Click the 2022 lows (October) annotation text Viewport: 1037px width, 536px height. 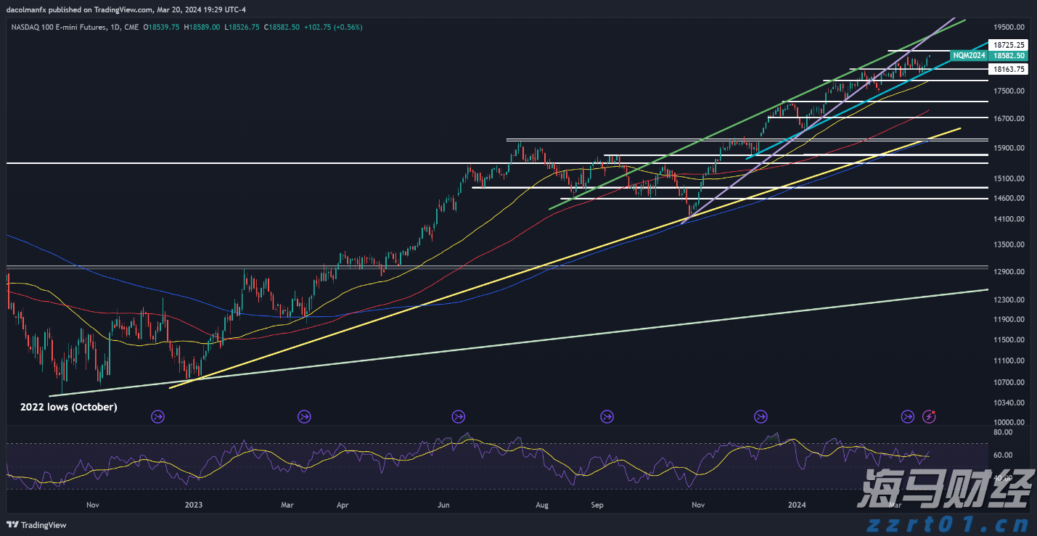tap(68, 407)
